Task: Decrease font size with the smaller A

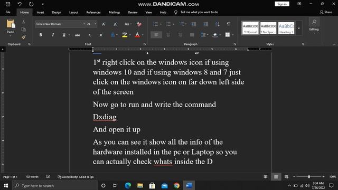Action: point(115,24)
